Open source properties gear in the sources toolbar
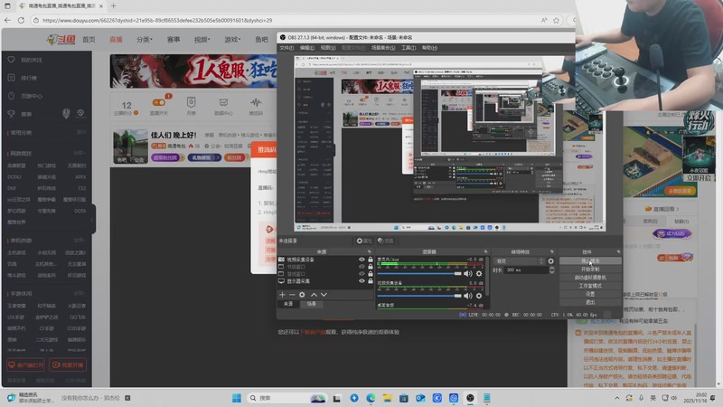The height and width of the screenshot is (407, 723). (302, 295)
